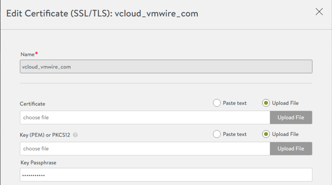This screenshot has height=185, width=332.
Task: Click the divider line below the Name field
Action: click(166, 83)
